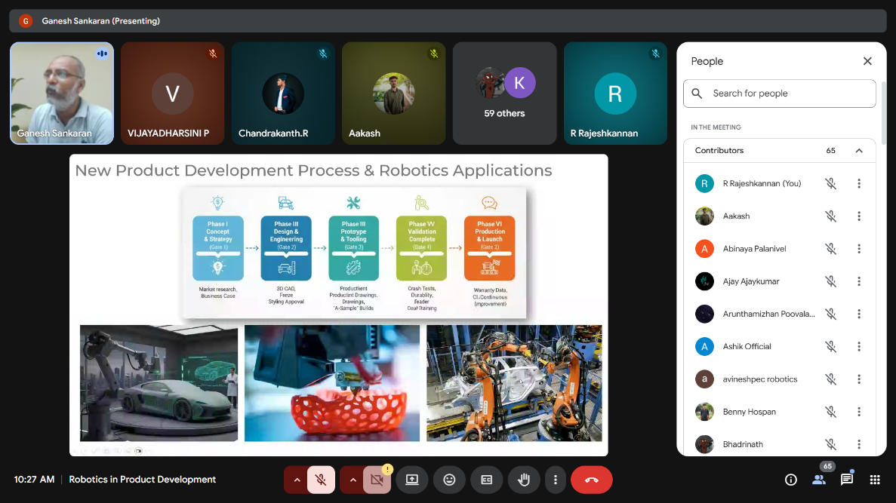Screen dimensions: 896x503
Task: Open more actions menu for Aakash
Action: 859,216
